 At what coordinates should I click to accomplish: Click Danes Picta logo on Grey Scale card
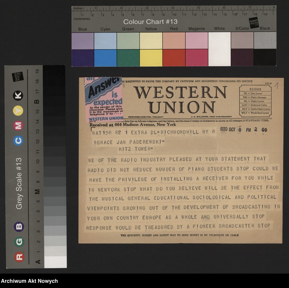(x=18, y=76)
